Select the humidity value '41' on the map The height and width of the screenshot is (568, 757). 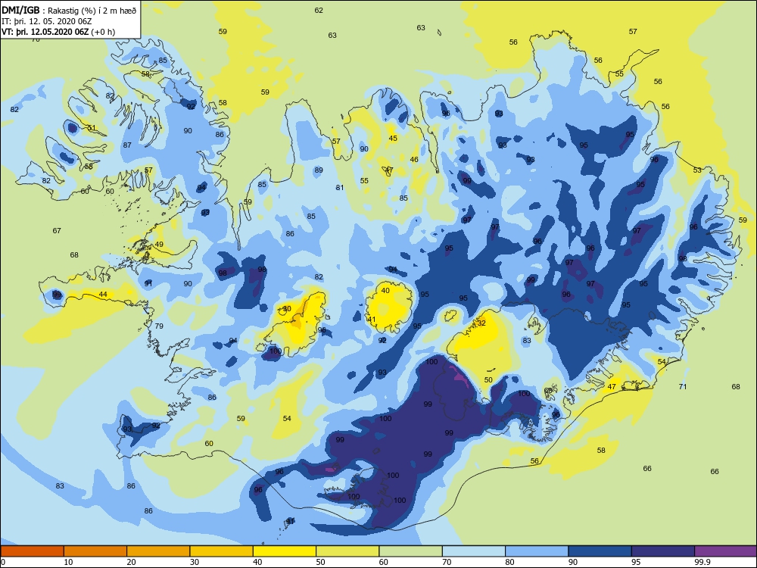point(371,320)
